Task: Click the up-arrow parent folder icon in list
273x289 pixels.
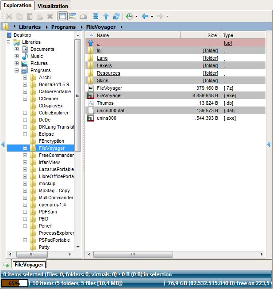Action: click(x=90, y=43)
